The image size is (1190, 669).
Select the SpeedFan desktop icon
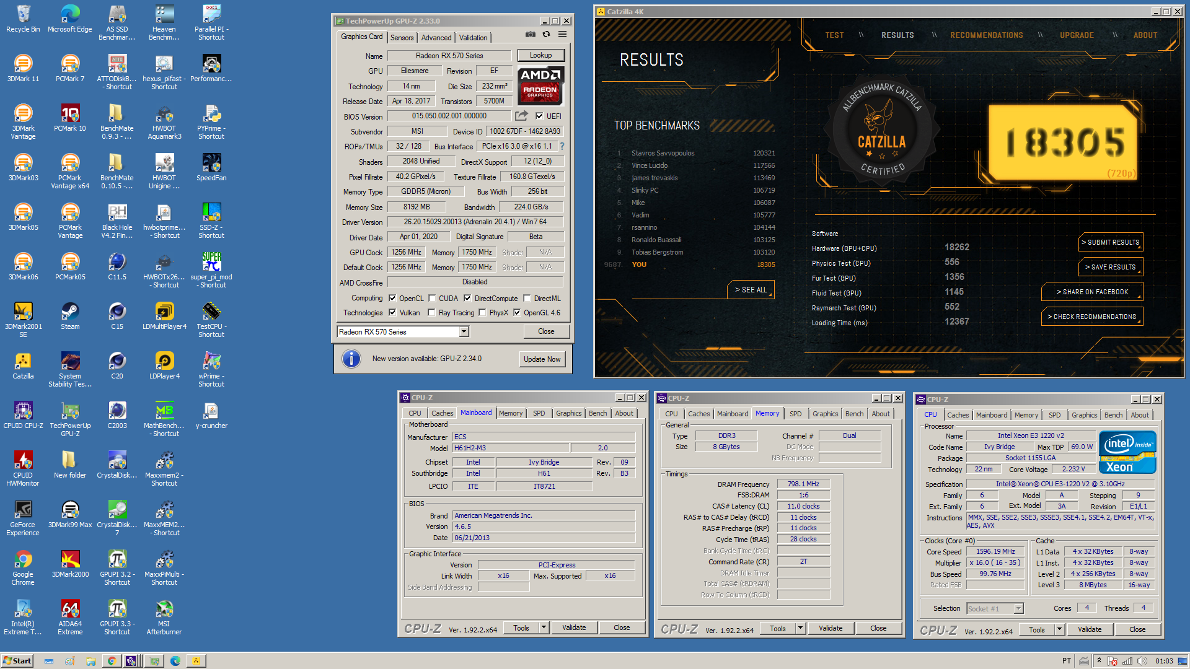[x=211, y=167]
